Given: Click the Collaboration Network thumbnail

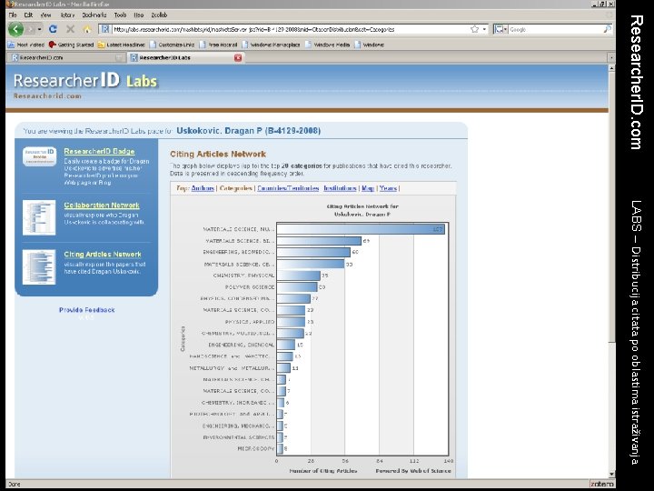Looking at the screenshot, I should (x=39, y=217).
